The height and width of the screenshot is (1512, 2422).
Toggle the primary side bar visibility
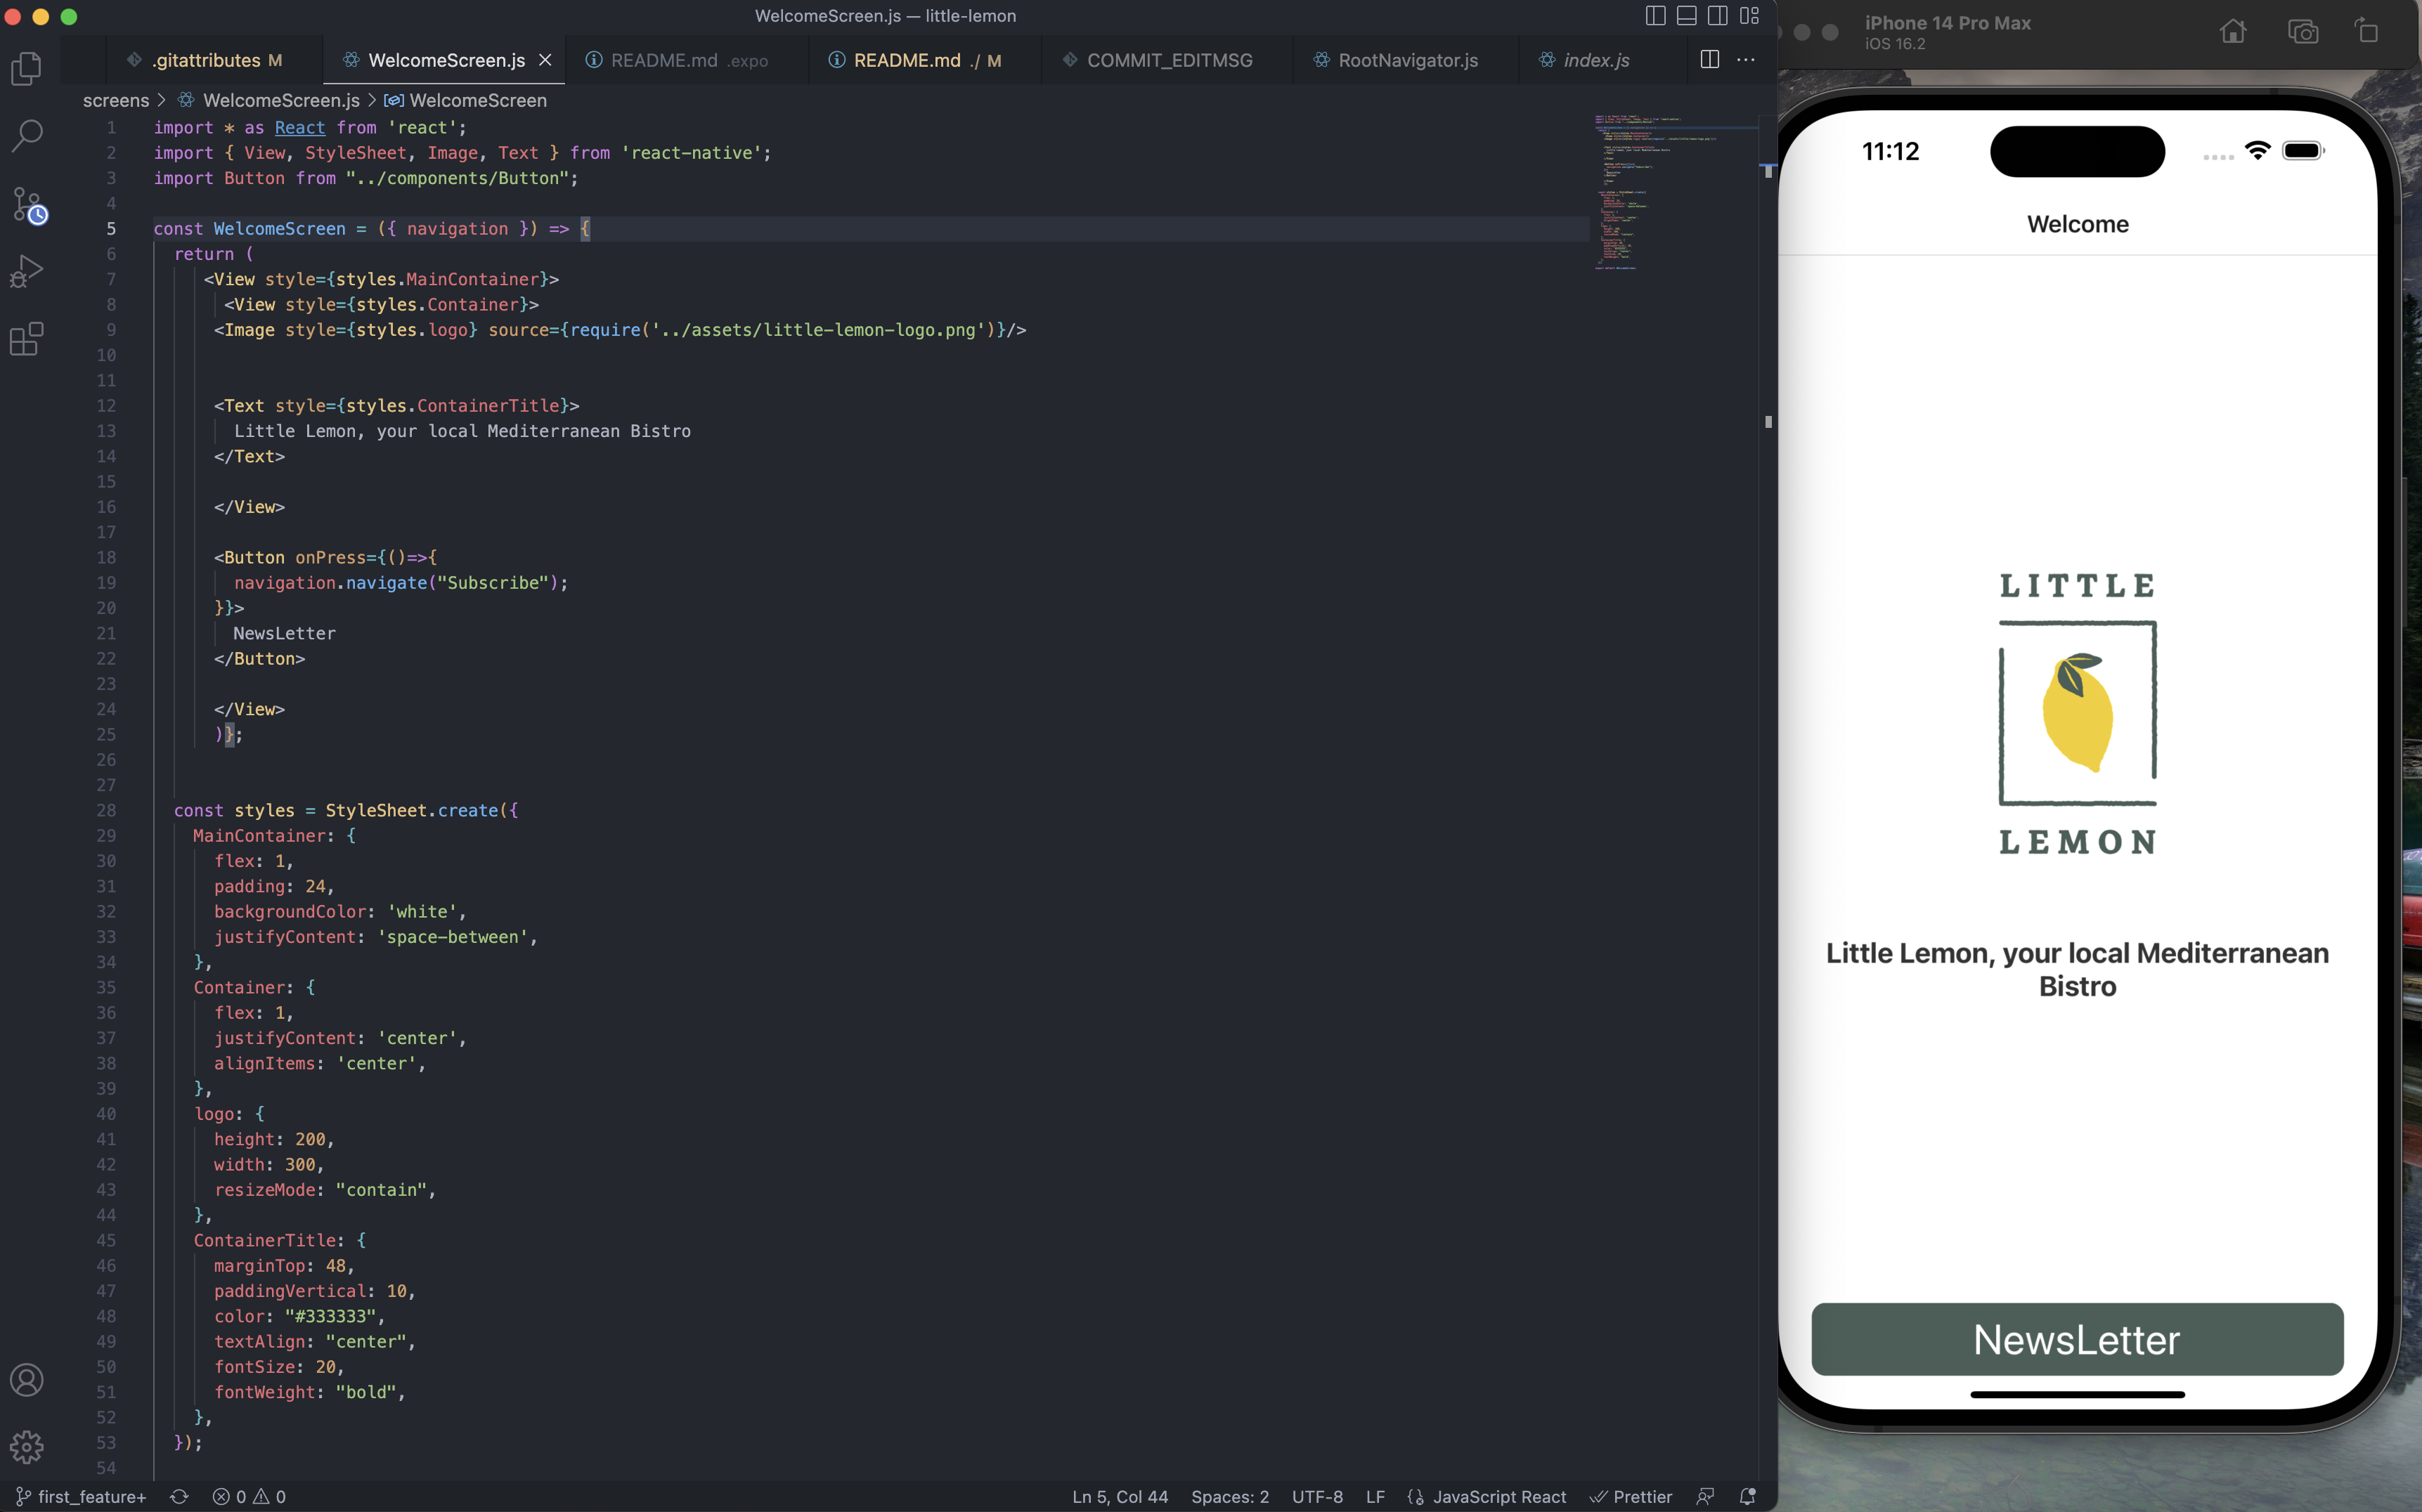1656,15
